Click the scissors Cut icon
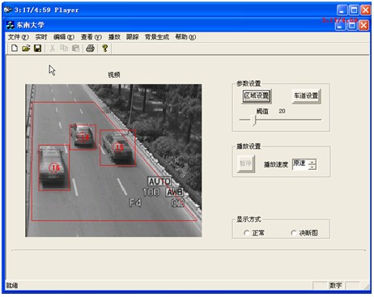374x297 pixels. click(53, 49)
